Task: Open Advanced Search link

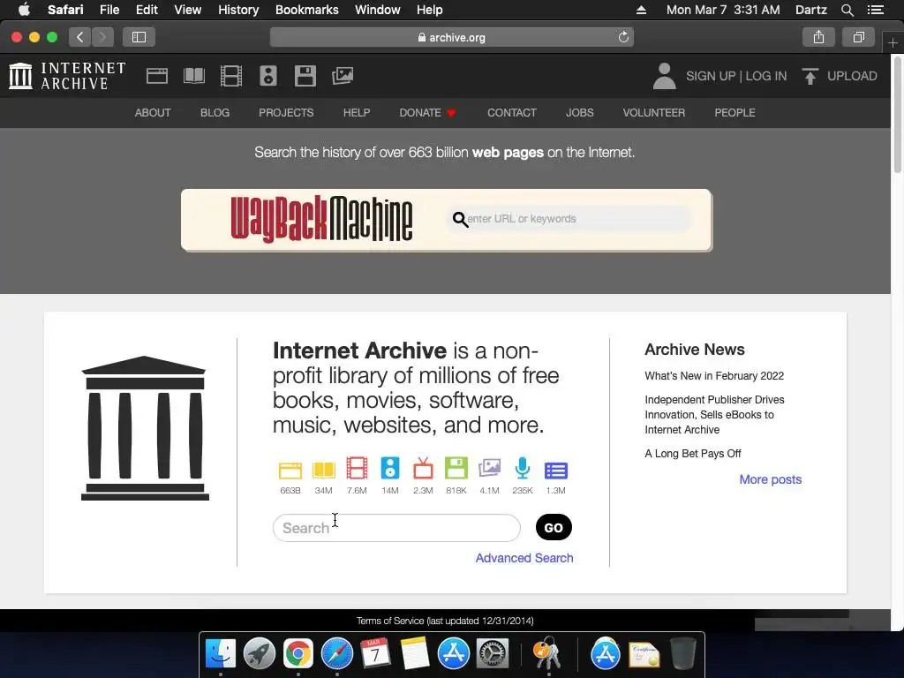Action: pyautogui.click(x=524, y=558)
